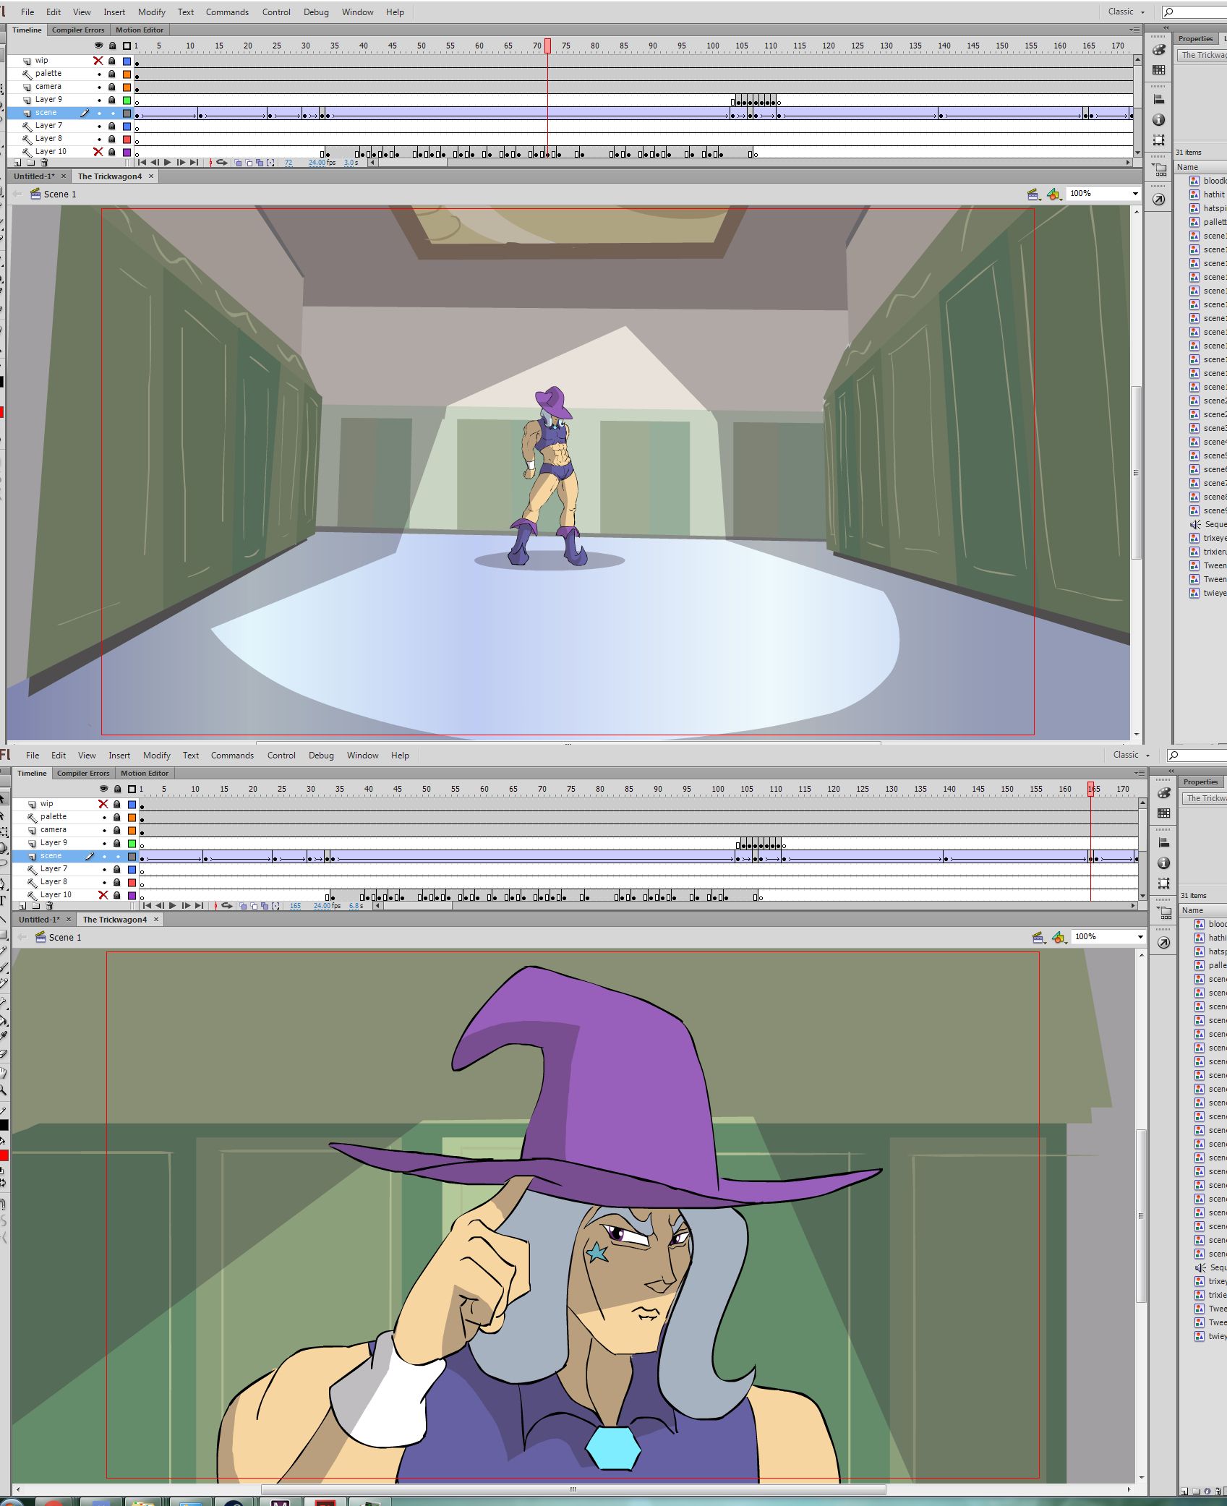Image resolution: width=1227 pixels, height=1506 pixels.
Task: Toggle all layers visibility eye in top timeline
Action: pyautogui.click(x=99, y=46)
